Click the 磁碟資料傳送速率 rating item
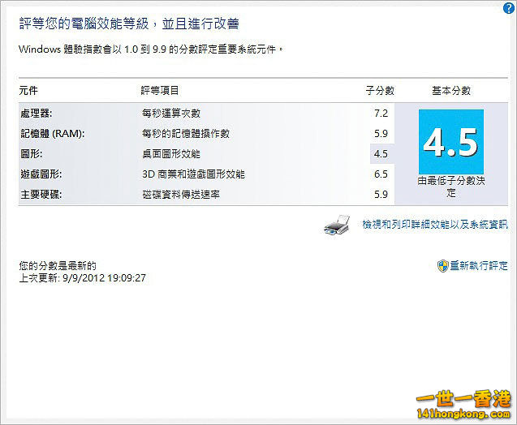 [181, 195]
